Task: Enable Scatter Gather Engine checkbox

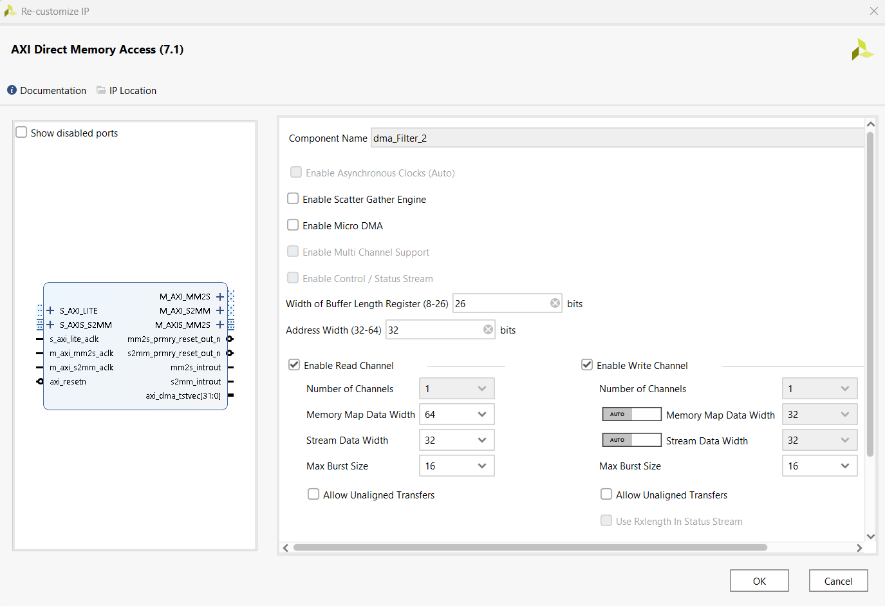Action: click(x=293, y=199)
